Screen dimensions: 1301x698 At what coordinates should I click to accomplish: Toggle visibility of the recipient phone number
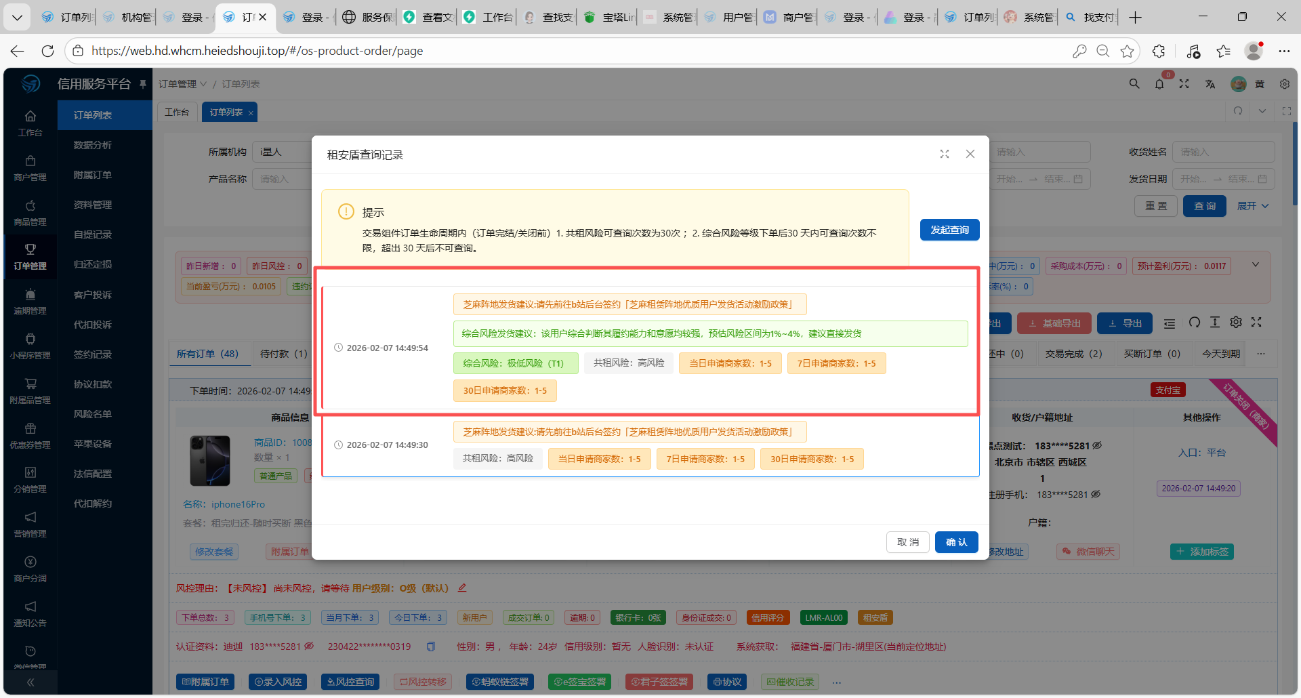pos(1097,446)
